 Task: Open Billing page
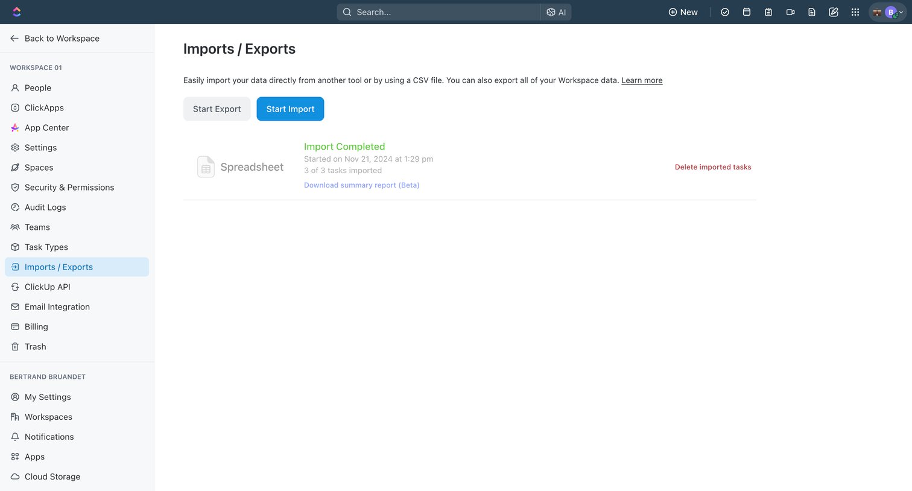click(77, 327)
